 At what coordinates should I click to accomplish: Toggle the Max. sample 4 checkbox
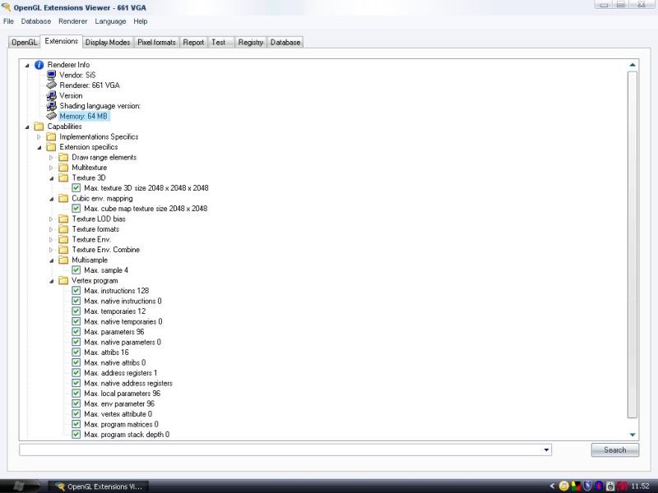coord(76,270)
